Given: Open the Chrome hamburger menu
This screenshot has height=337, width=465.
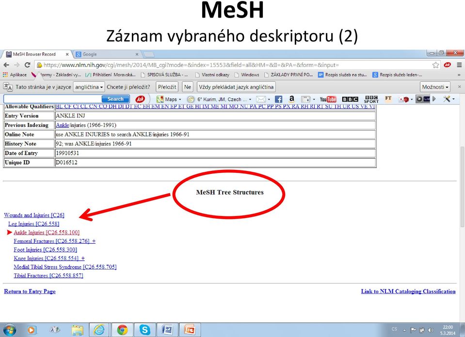Looking at the screenshot, I should pos(459,65).
